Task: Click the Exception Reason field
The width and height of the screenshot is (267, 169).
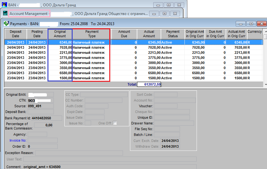Action: tap(79, 153)
